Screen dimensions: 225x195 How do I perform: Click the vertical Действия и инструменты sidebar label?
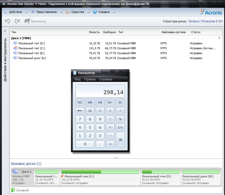5,60
